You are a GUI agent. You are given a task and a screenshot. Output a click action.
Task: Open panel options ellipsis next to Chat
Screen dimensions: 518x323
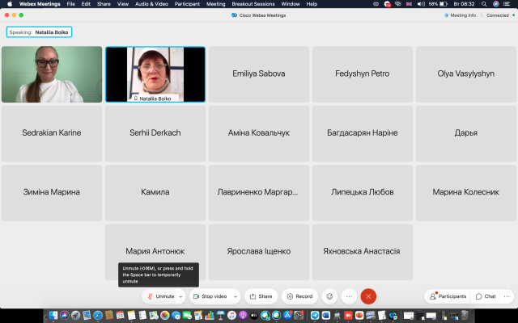pyautogui.click(x=507, y=296)
